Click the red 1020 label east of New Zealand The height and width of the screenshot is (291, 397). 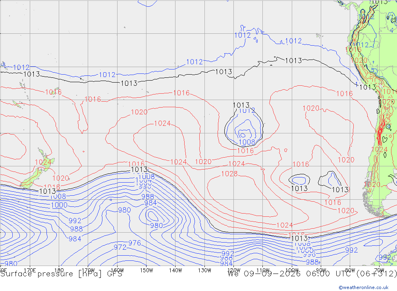click(61, 178)
